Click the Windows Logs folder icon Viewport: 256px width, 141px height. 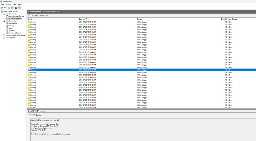[x=4, y=21]
